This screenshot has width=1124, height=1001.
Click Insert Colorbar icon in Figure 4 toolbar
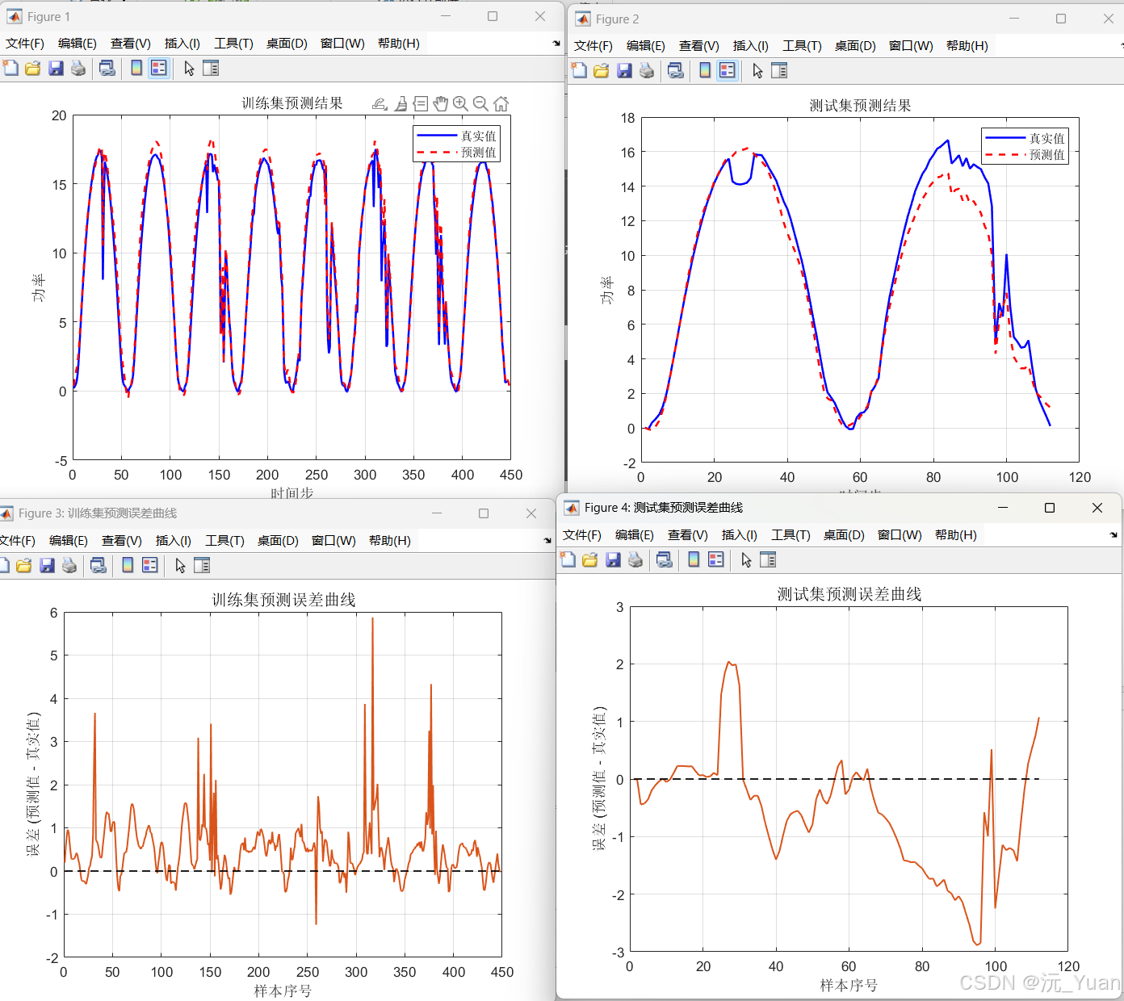(694, 560)
